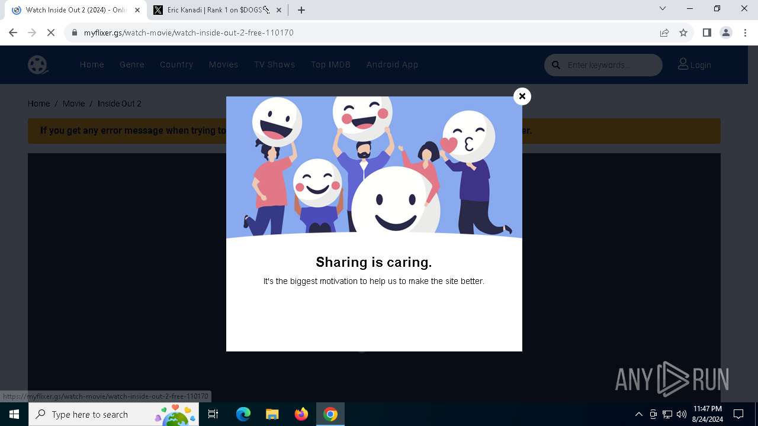Click the popup emoji illustration
Image resolution: width=758 pixels, height=426 pixels.
point(374,167)
